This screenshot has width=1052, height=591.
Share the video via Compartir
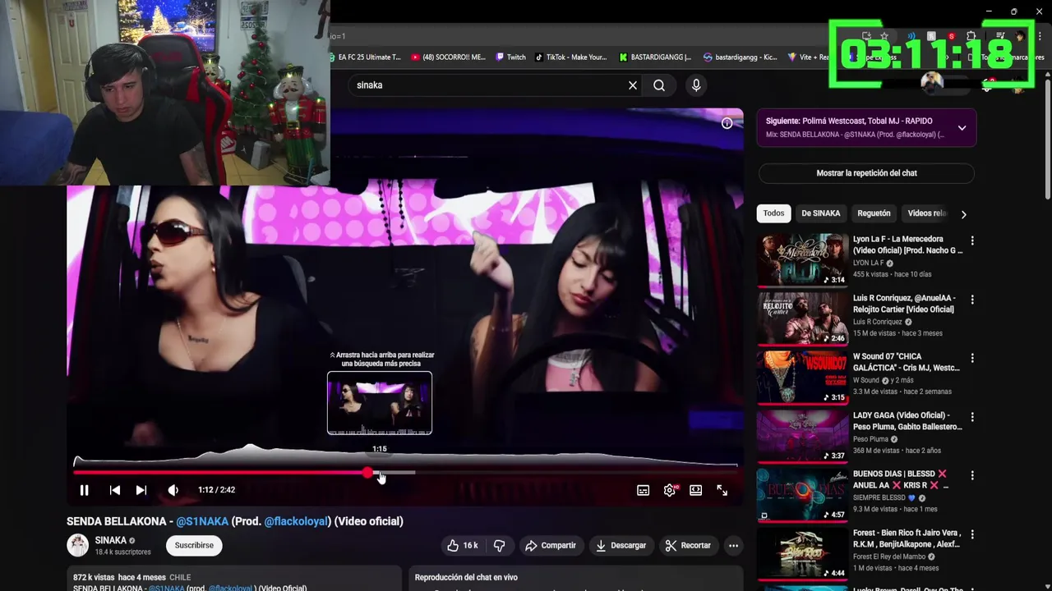point(550,545)
